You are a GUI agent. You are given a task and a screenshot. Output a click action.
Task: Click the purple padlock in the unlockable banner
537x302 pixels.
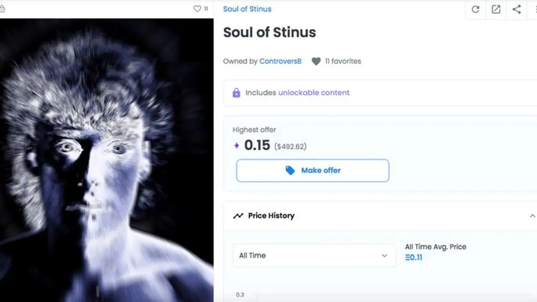coord(236,92)
